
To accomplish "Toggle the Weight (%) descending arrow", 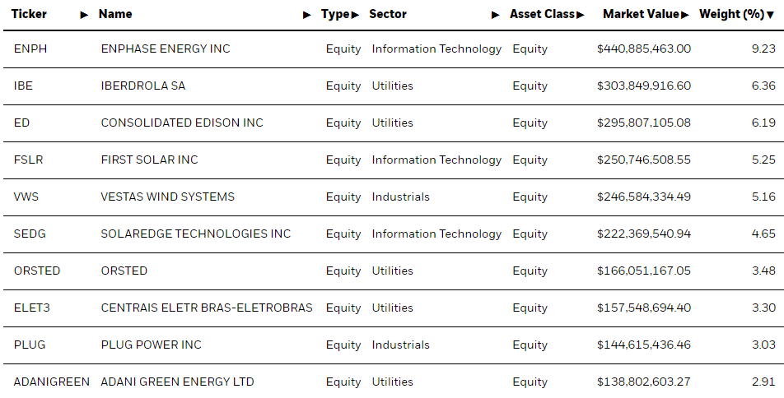I will click(x=770, y=16).
